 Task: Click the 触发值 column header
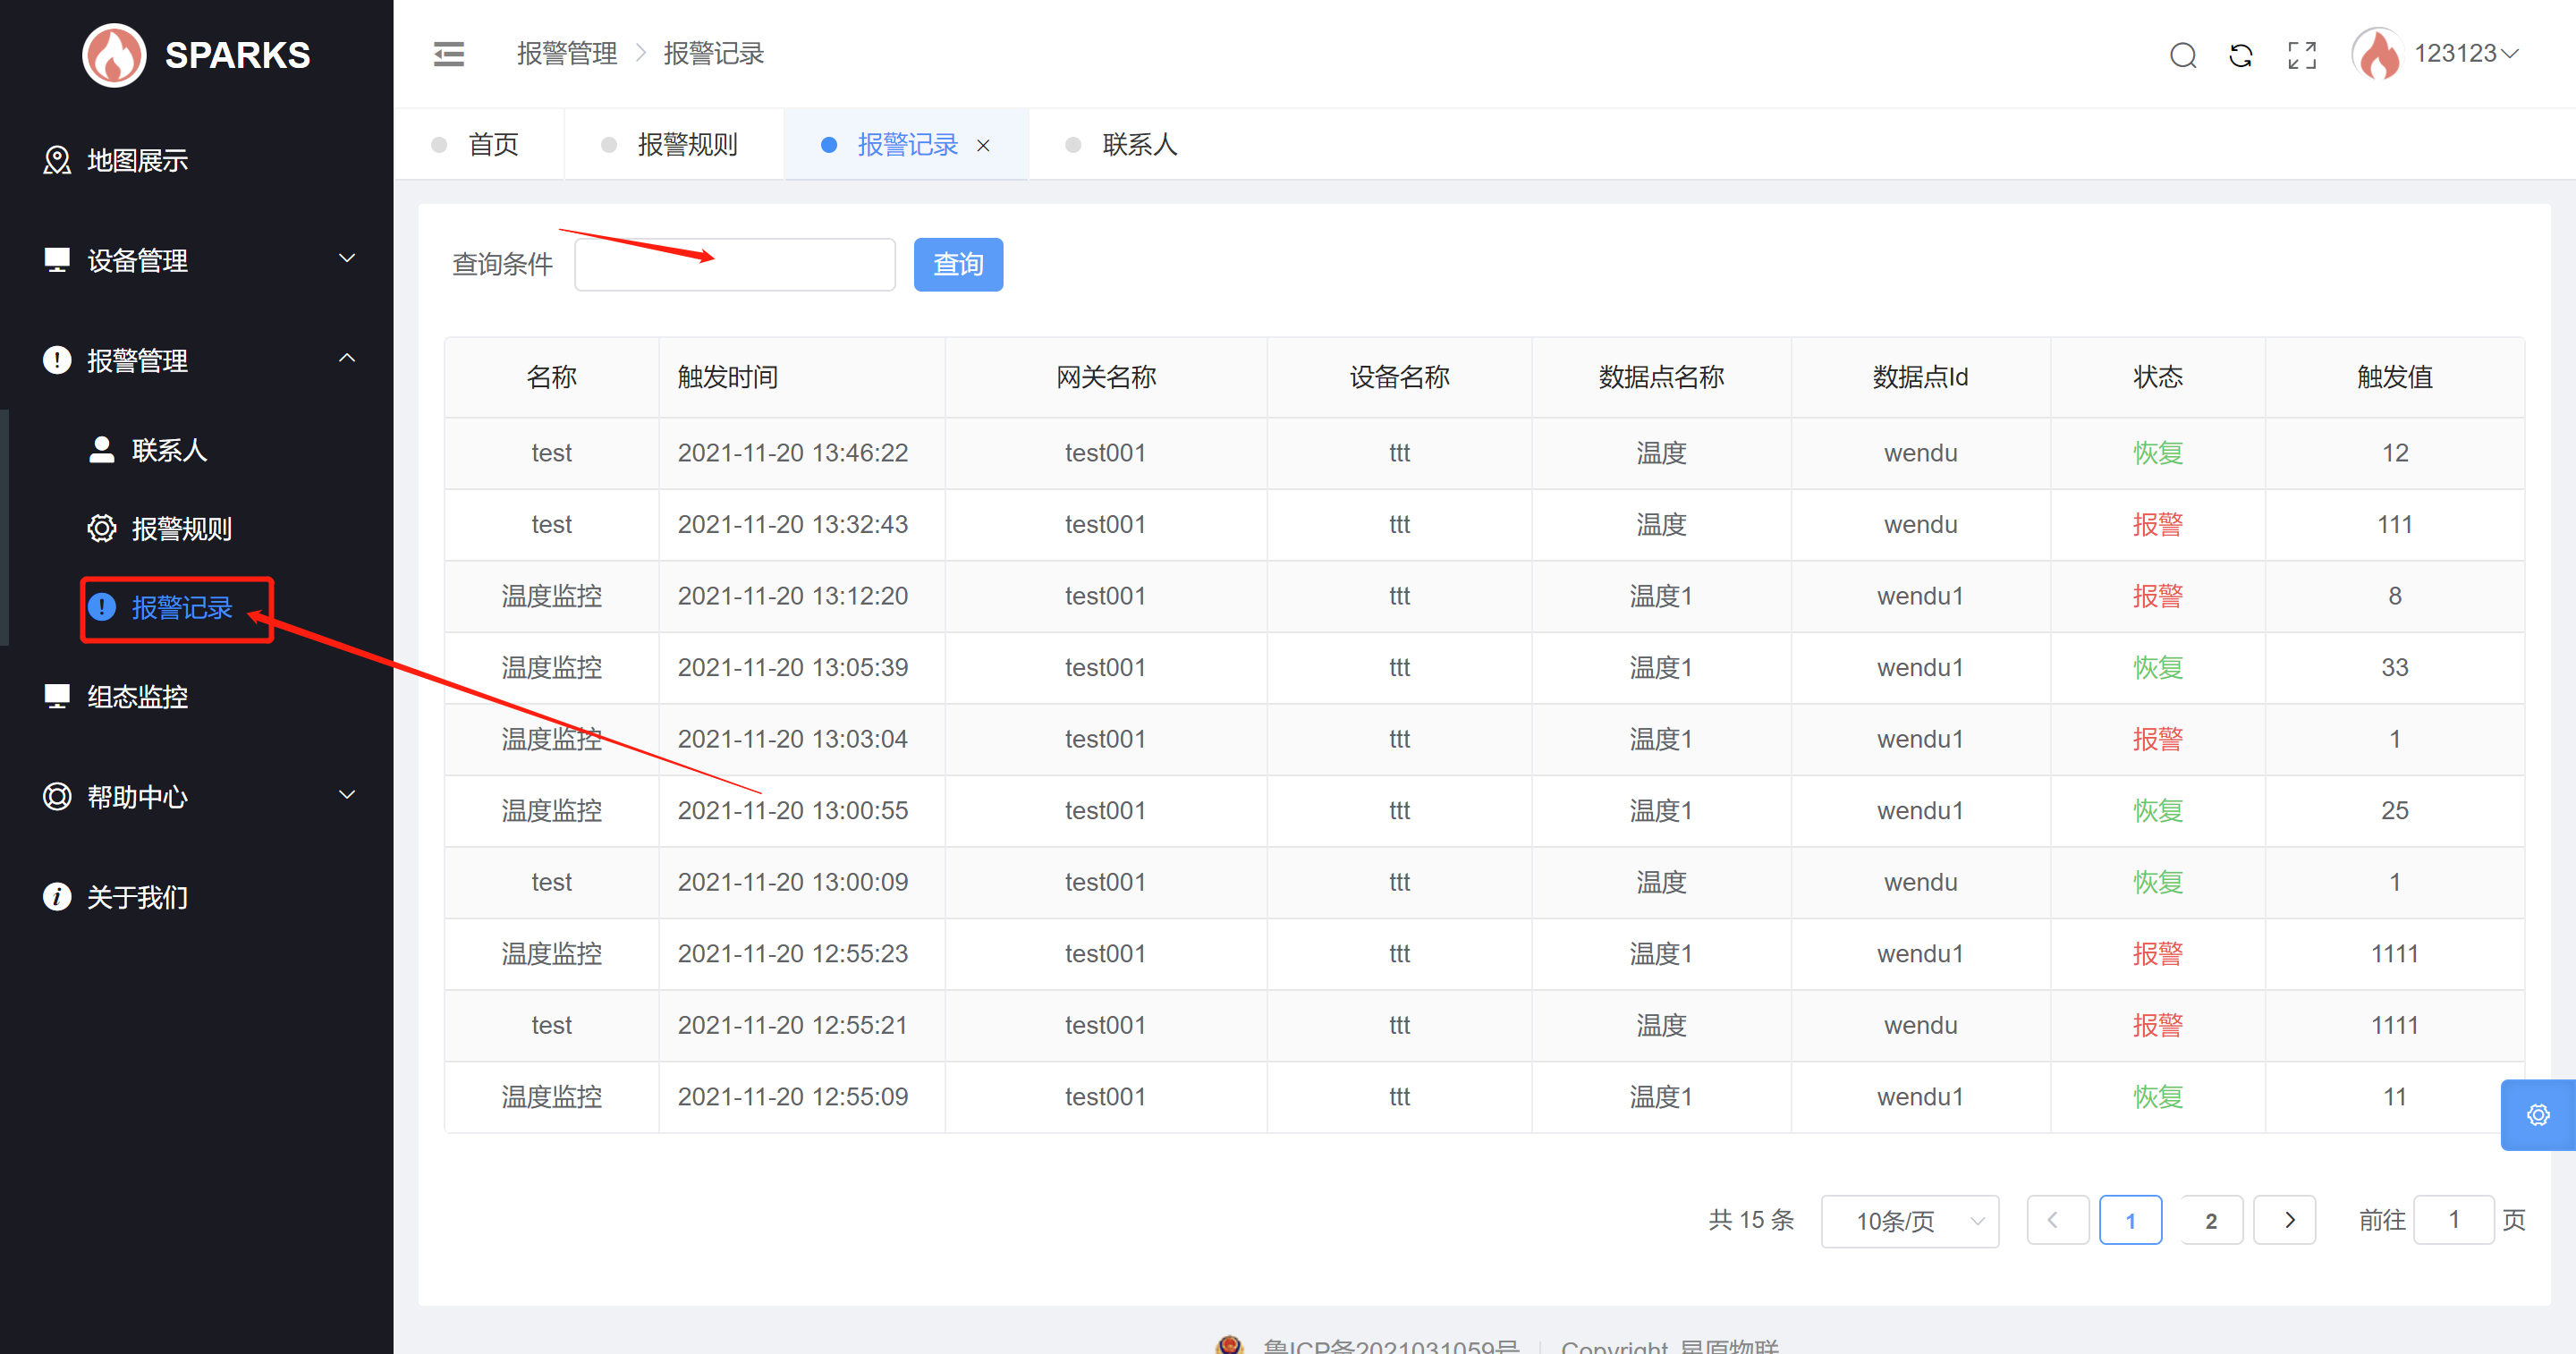(x=2395, y=377)
